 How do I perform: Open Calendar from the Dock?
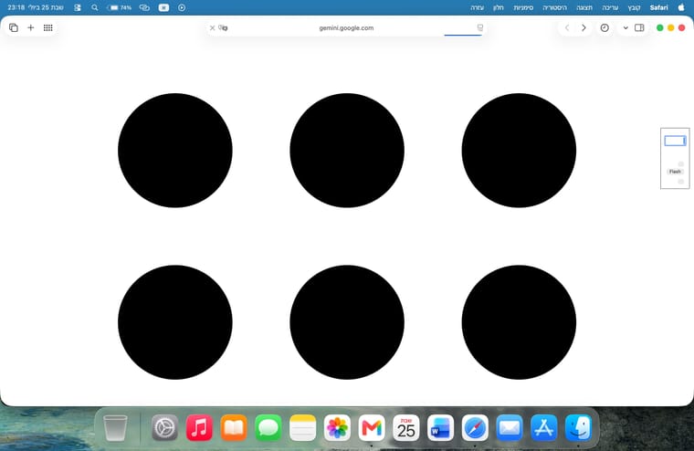coord(405,427)
